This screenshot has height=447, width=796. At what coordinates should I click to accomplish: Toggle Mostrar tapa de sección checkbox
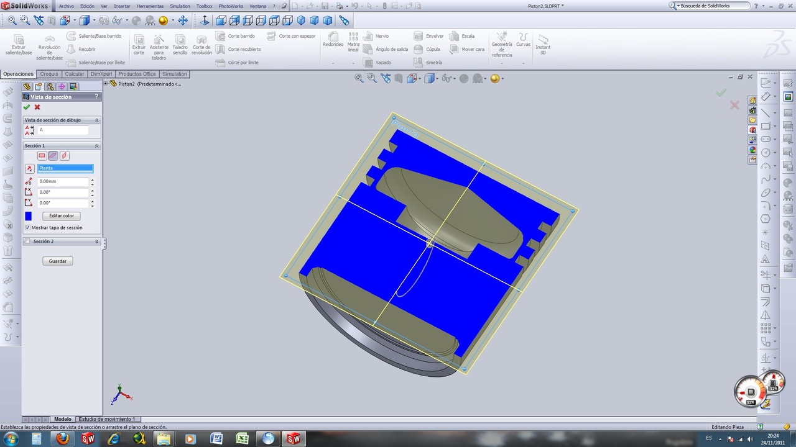(28, 228)
